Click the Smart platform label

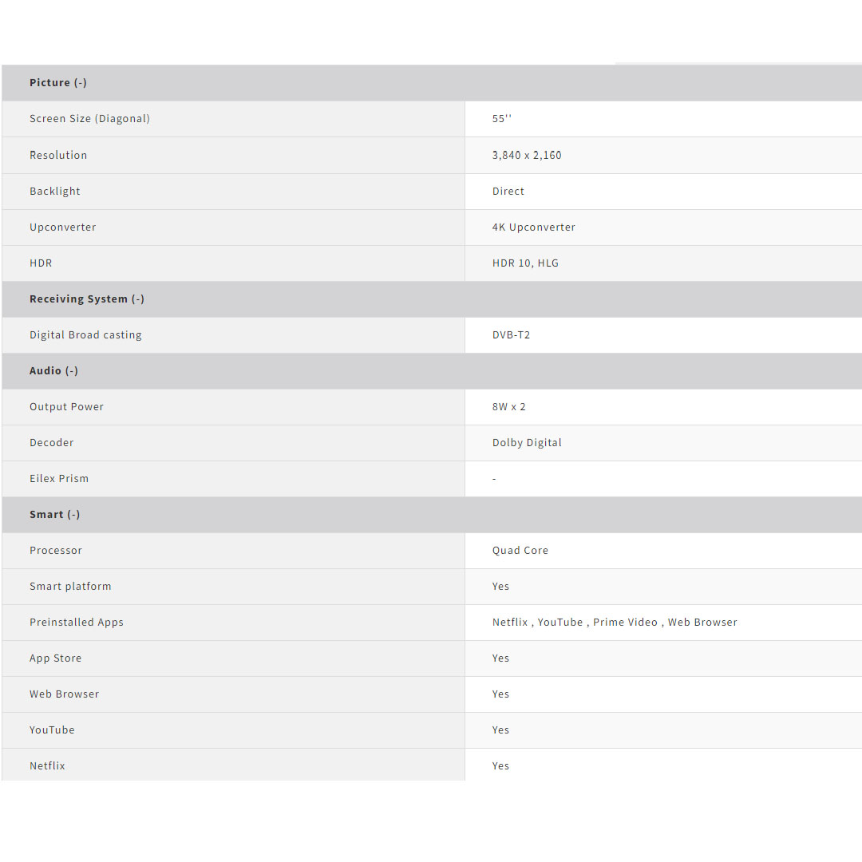(x=70, y=587)
